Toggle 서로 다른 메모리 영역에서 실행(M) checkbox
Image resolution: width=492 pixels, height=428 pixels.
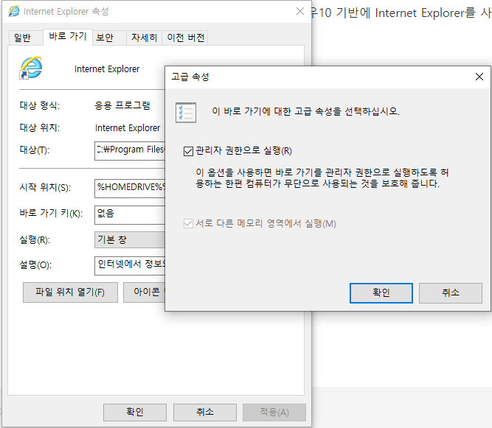188,224
